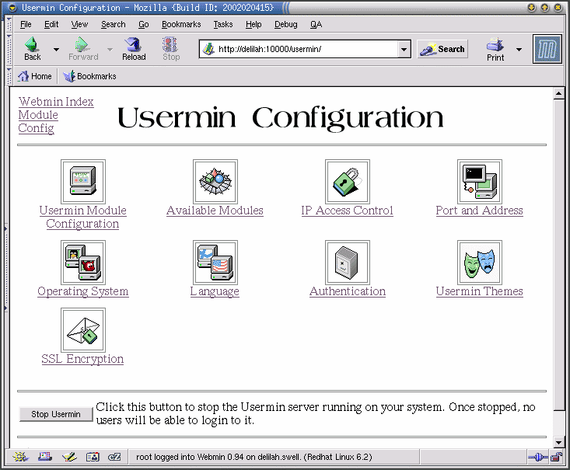
Task: Click the Mozilla throbber logo
Action: click(x=547, y=49)
